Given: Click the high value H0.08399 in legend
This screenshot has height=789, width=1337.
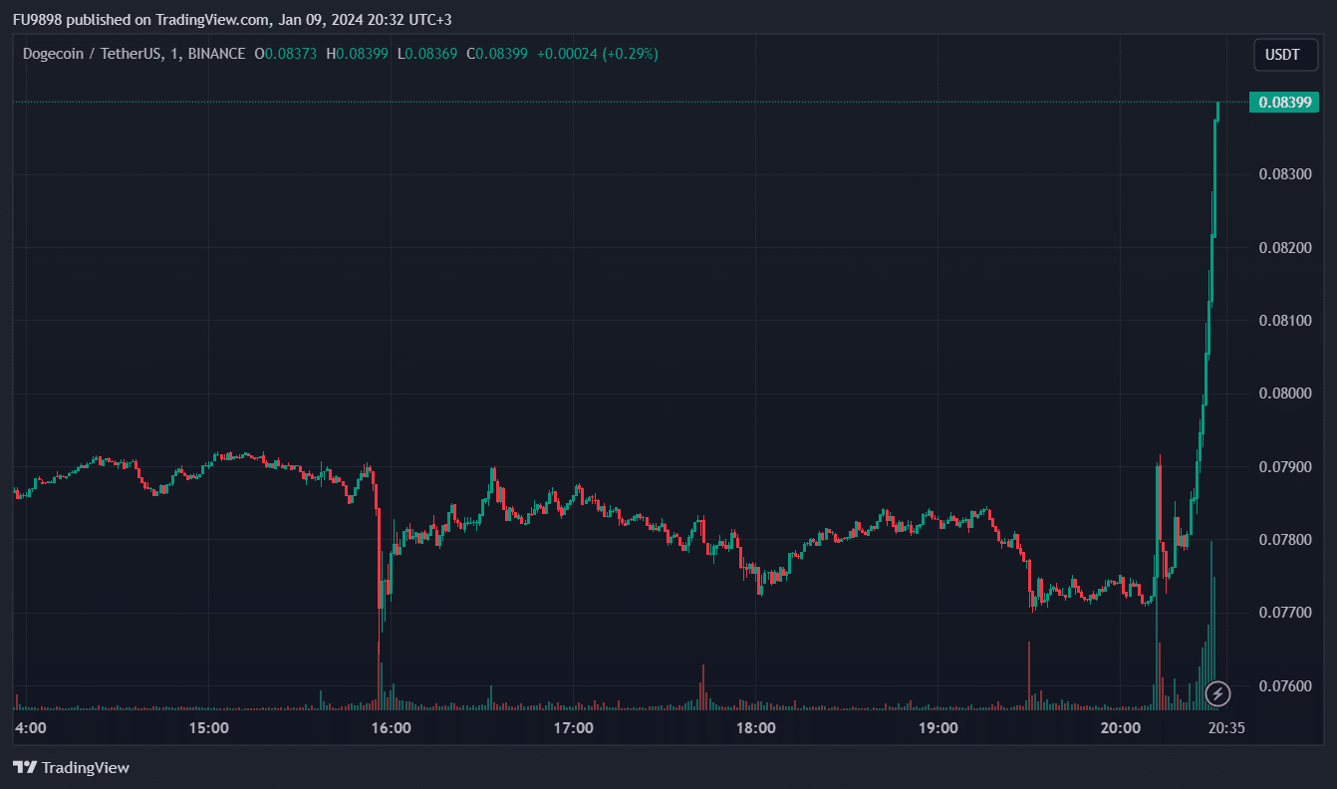Looking at the screenshot, I should (x=357, y=54).
